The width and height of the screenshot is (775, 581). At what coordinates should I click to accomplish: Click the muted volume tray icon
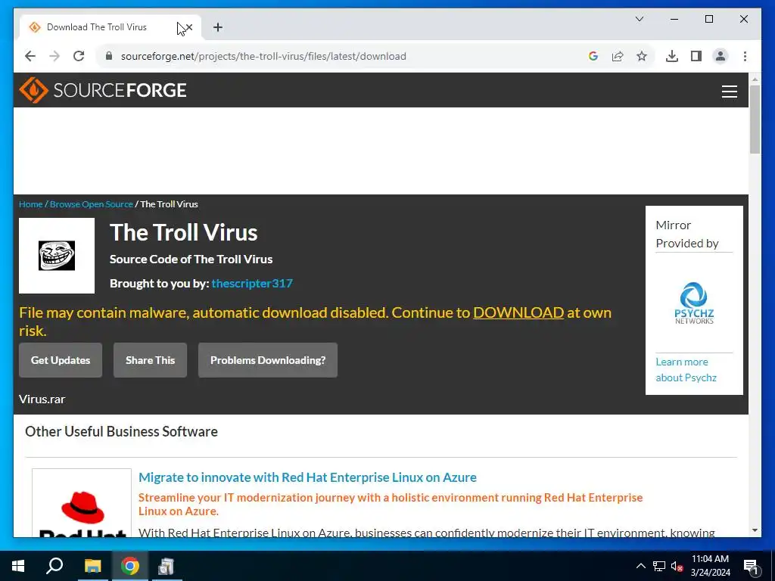677,566
